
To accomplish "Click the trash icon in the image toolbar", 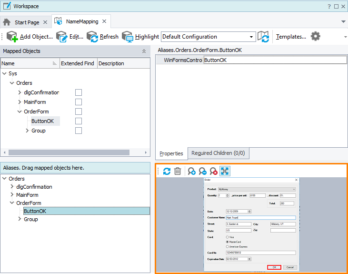I will pyautogui.click(x=178, y=171).
